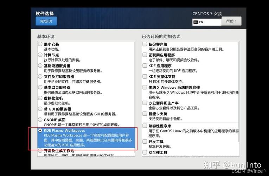The height and width of the screenshot is (176, 269).
Task: Enable KDE 多媒体支持 checkbox
Action: (x=145, y=77)
